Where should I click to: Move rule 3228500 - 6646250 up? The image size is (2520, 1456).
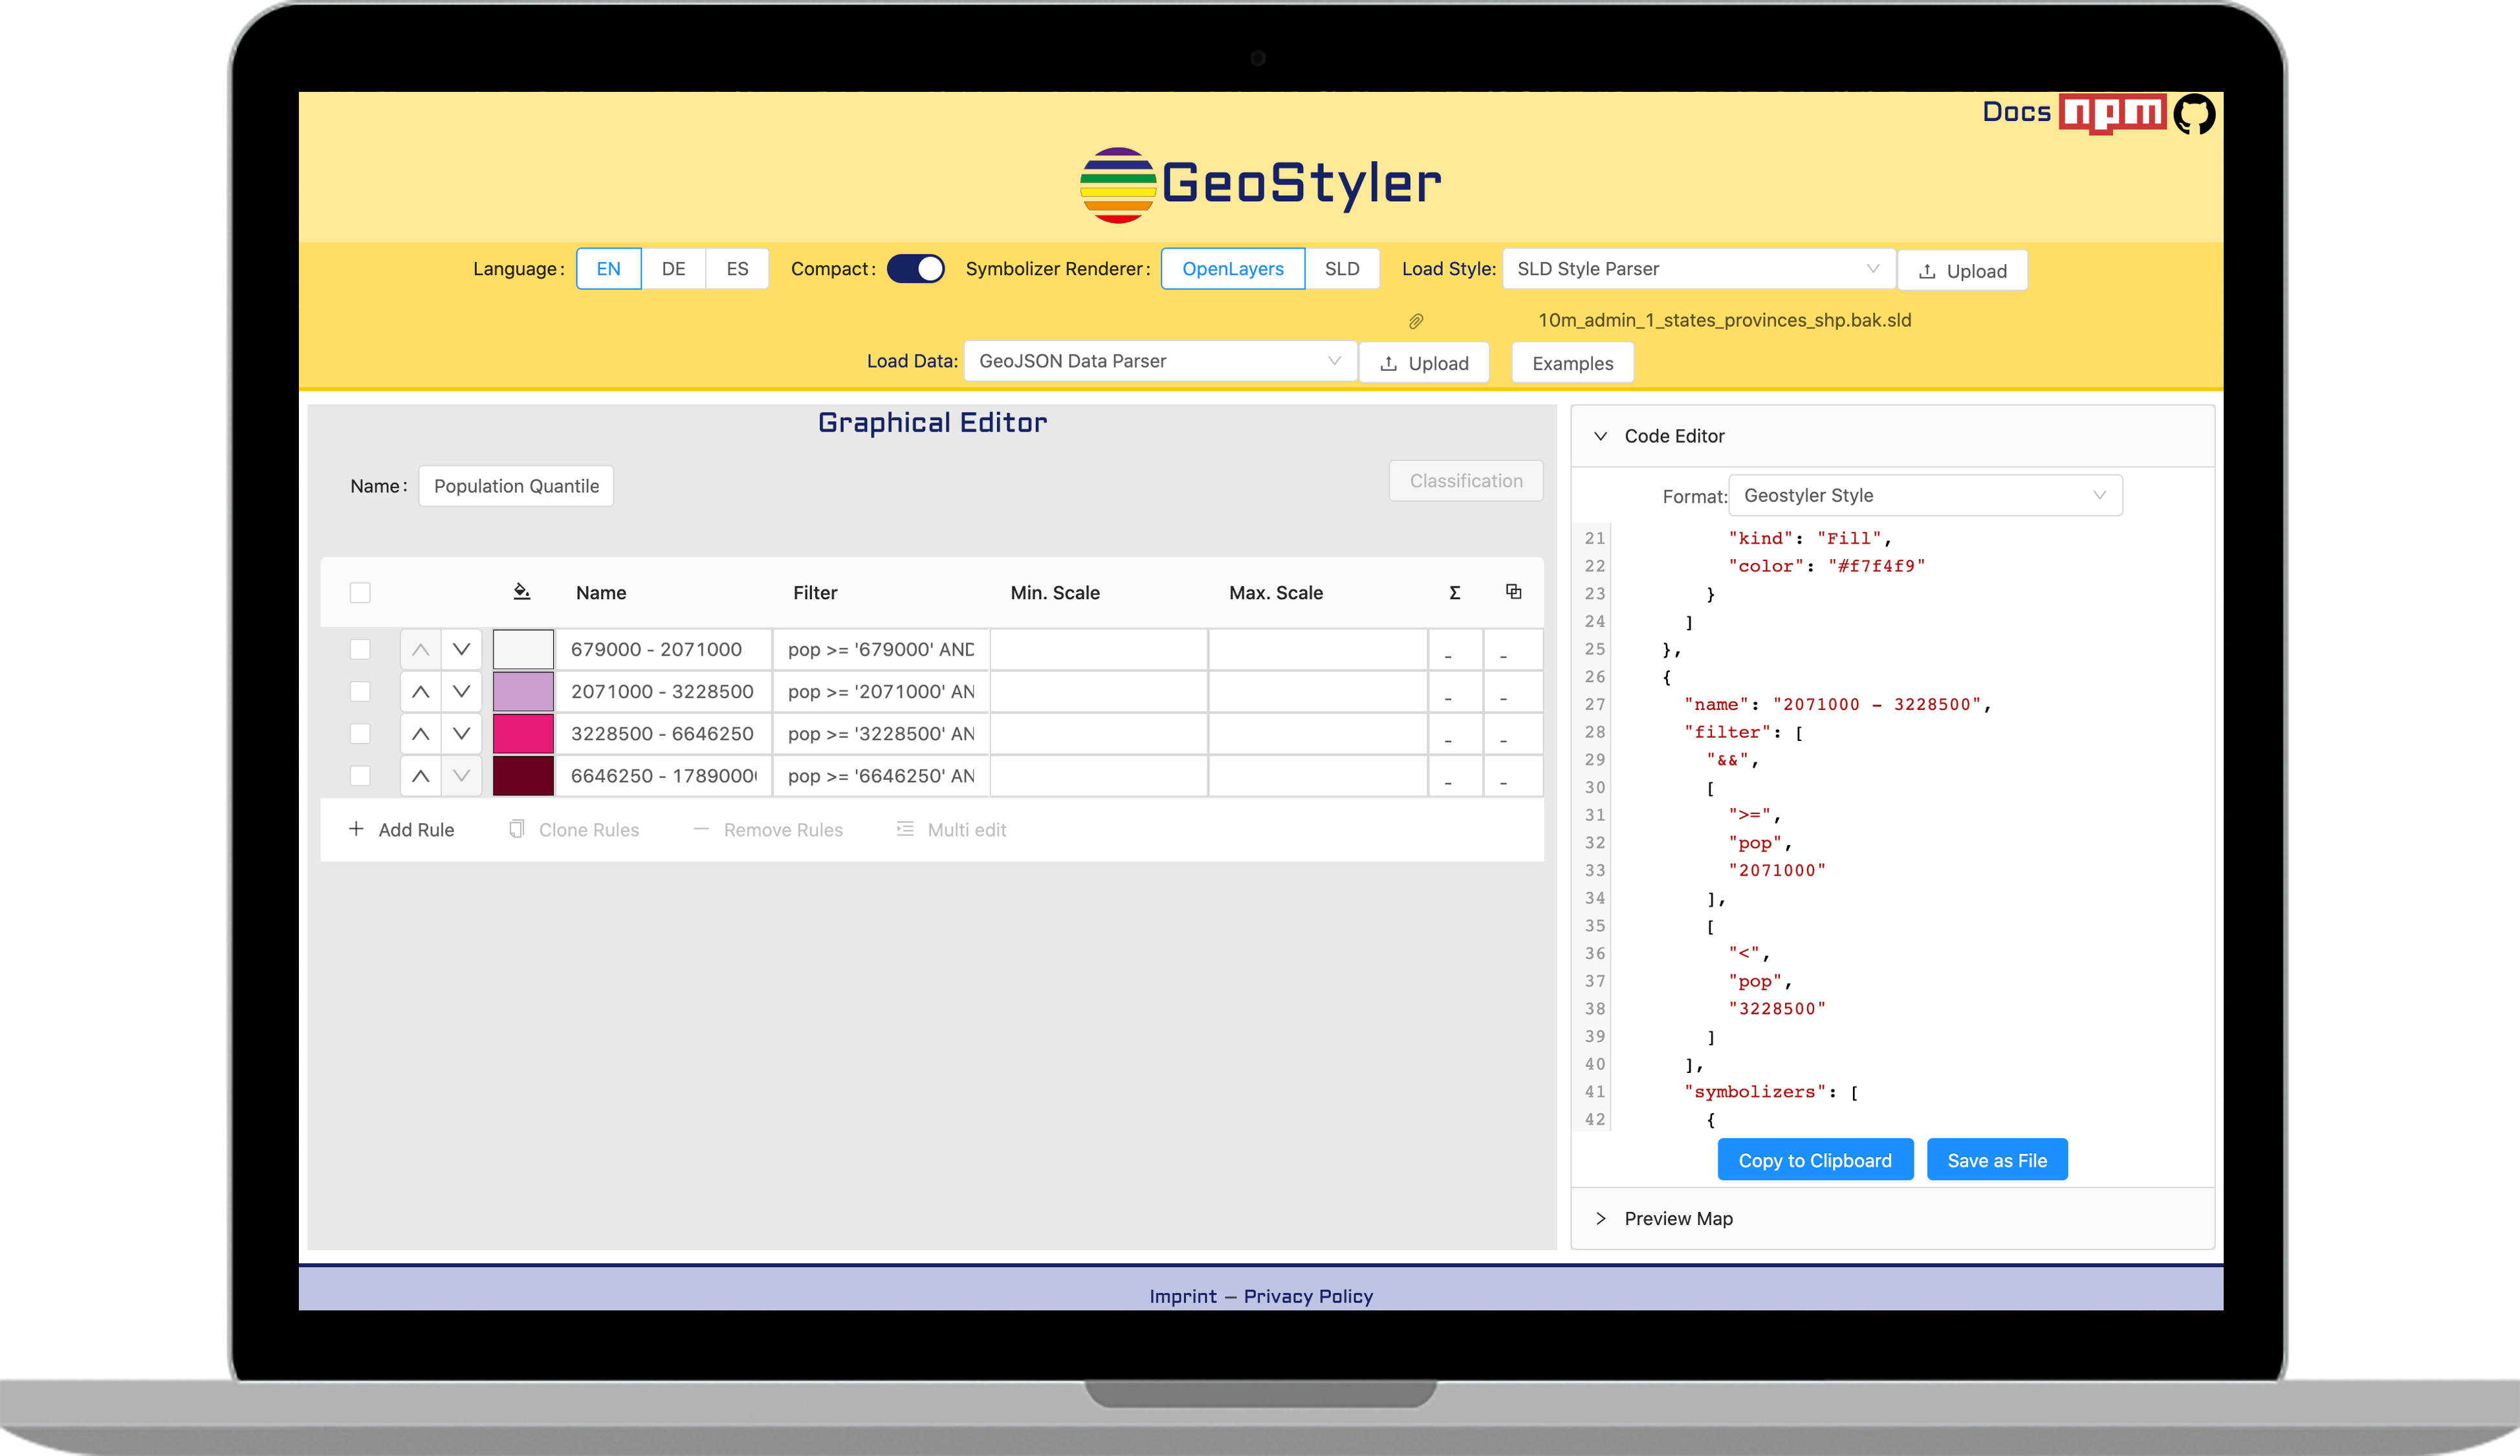(x=421, y=733)
